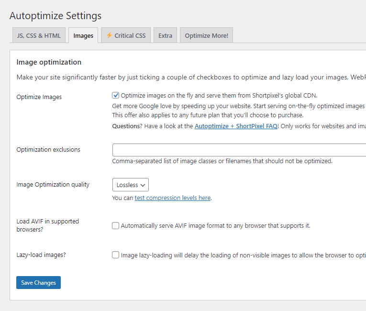The width and height of the screenshot is (366, 311).
Task: Click the Image Optimization quality label
Action: pyautogui.click(x=53, y=185)
